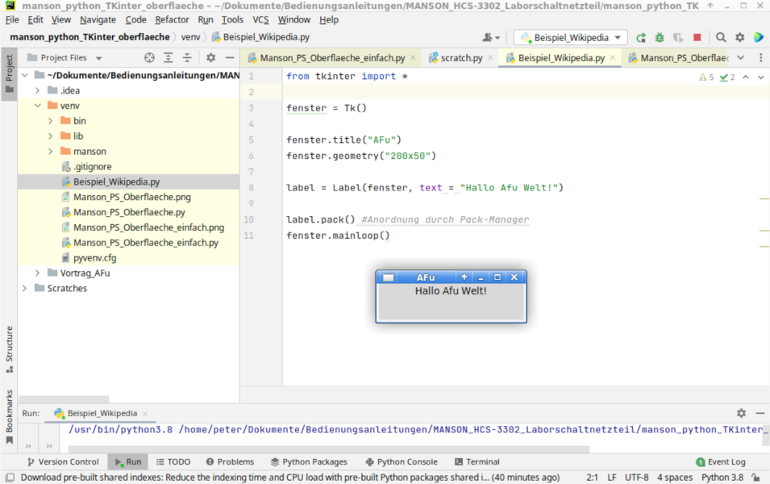770x484 pixels.
Task: Click venv breadcrumb in navigation bar
Action: [x=190, y=37]
